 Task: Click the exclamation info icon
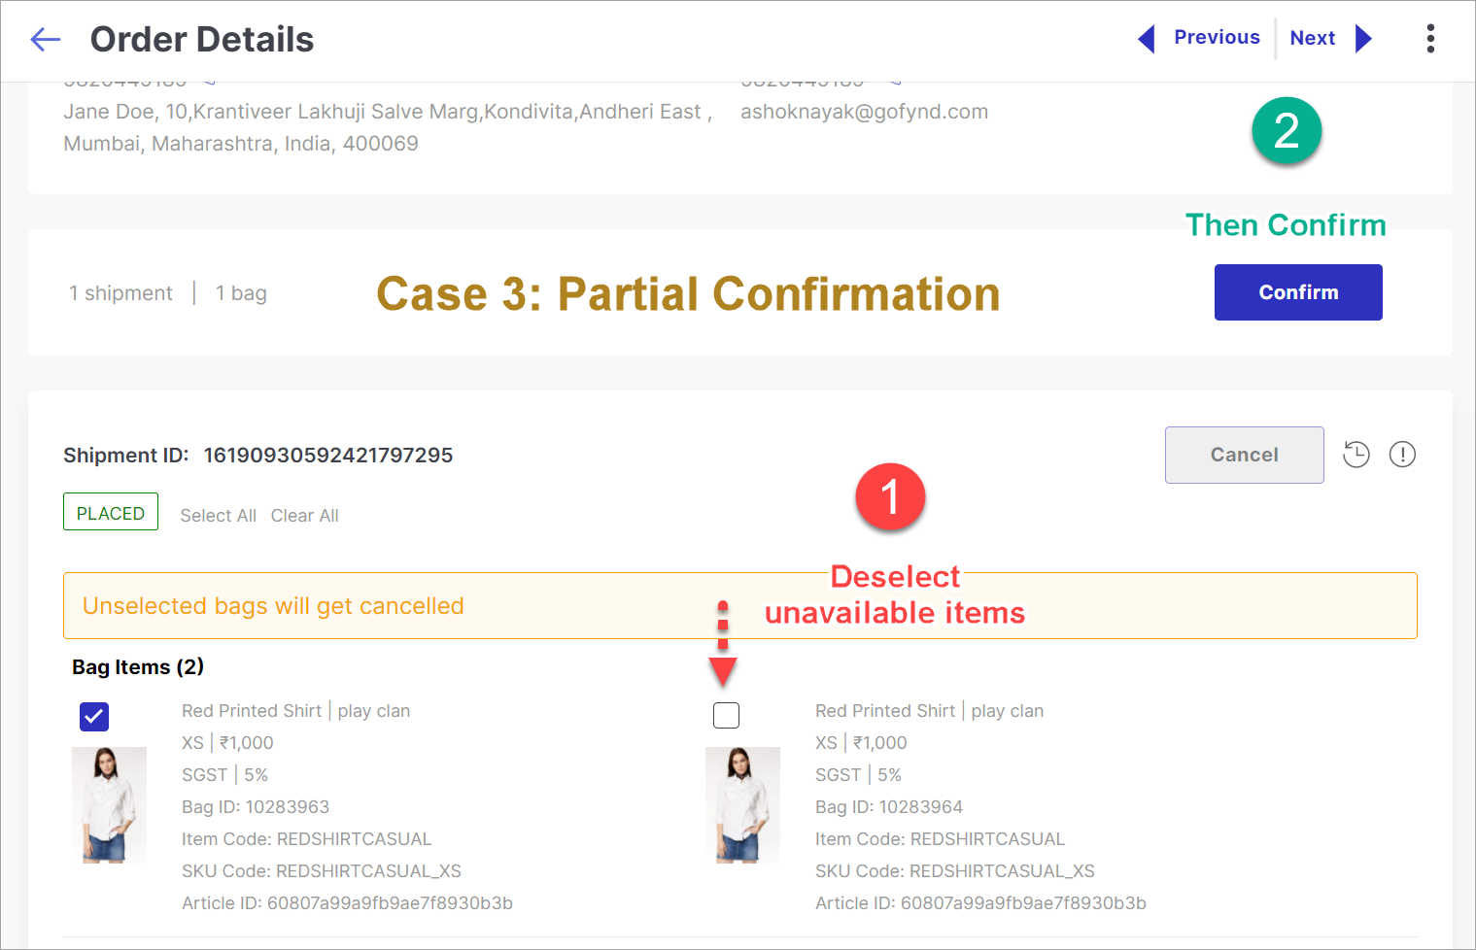(x=1402, y=455)
